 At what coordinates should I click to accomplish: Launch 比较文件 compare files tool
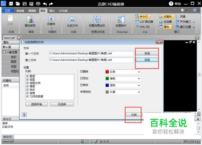[x=72, y=22]
